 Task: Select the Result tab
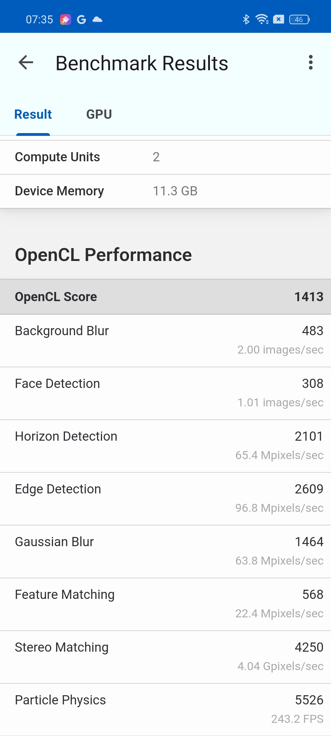point(33,114)
